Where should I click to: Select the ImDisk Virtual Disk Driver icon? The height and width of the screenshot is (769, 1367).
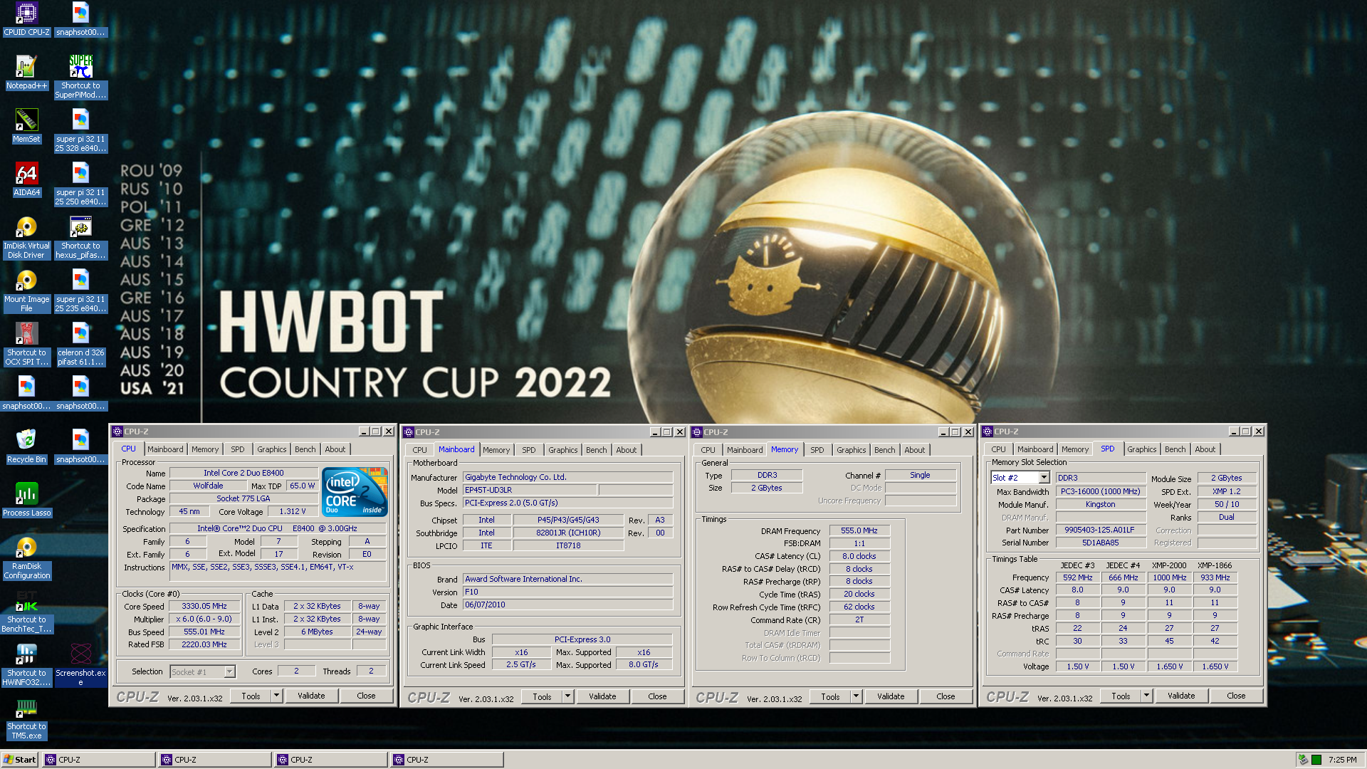(x=26, y=237)
